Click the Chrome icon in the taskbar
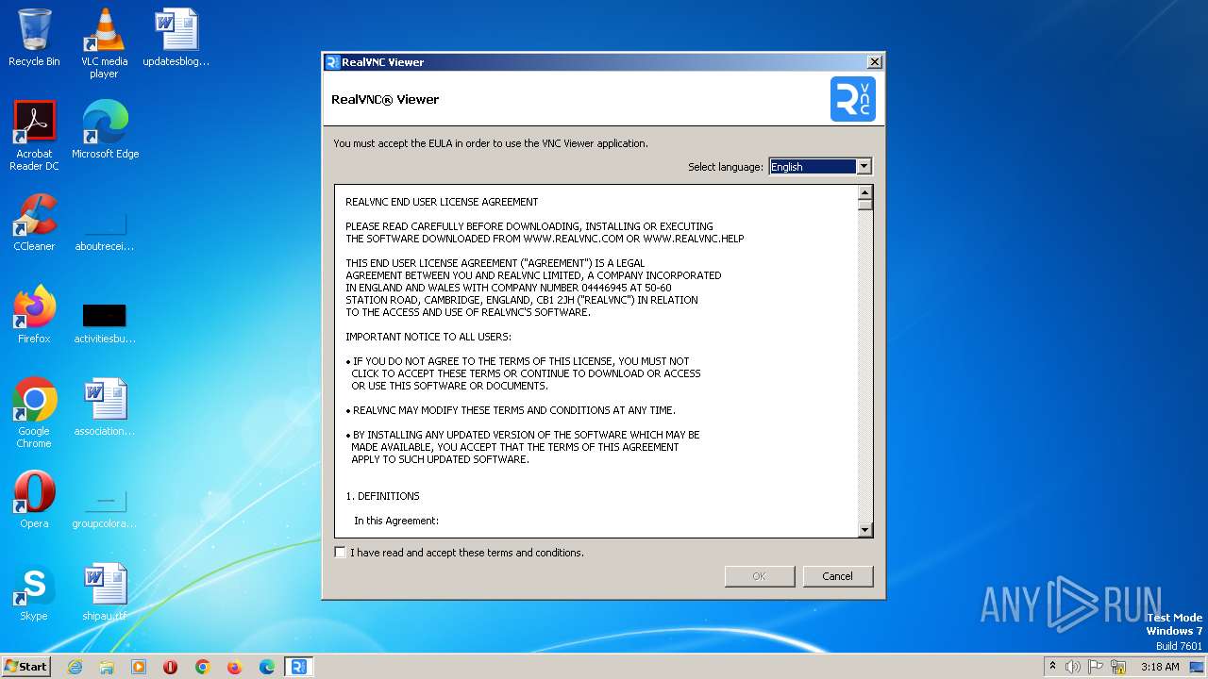 [x=203, y=667]
